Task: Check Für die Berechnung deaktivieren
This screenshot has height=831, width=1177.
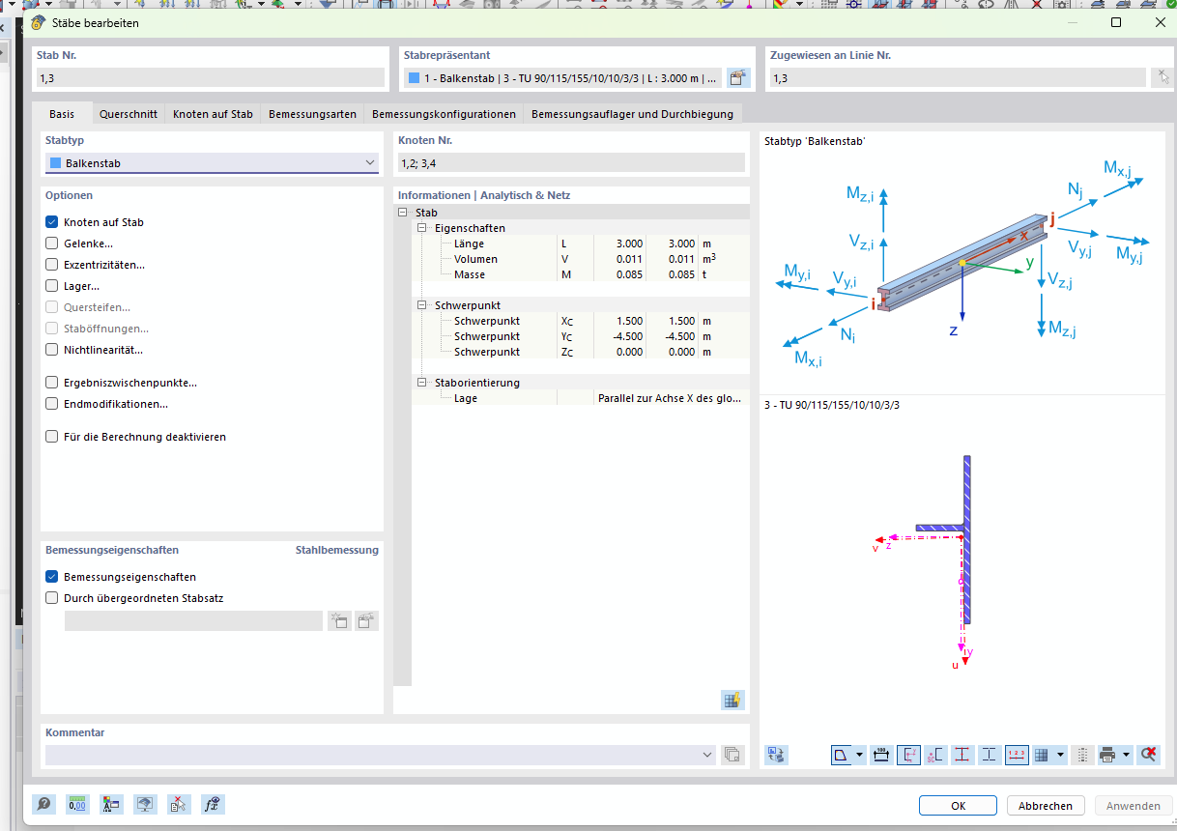Action: pos(52,437)
